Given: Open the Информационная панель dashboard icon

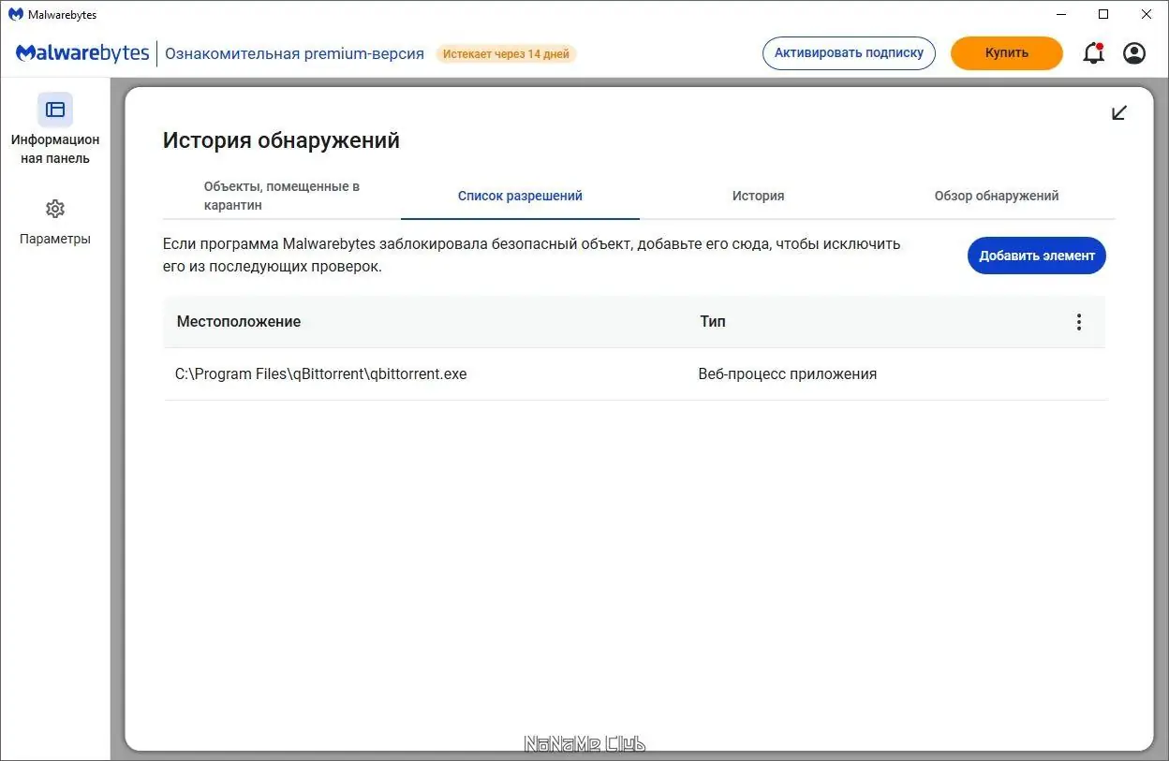Looking at the screenshot, I should click(55, 110).
